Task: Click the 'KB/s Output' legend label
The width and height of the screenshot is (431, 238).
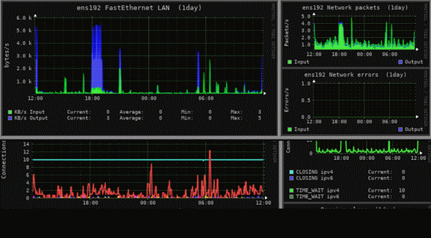Action: click(31, 118)
